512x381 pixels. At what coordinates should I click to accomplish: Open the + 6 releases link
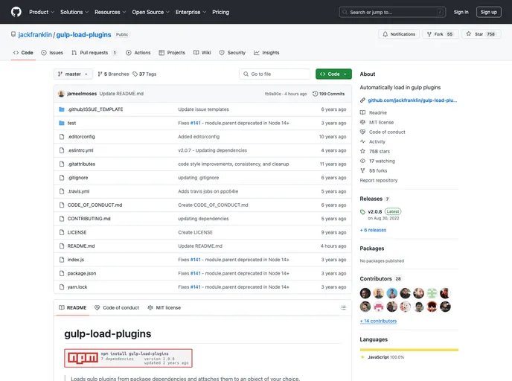(373, 230)
